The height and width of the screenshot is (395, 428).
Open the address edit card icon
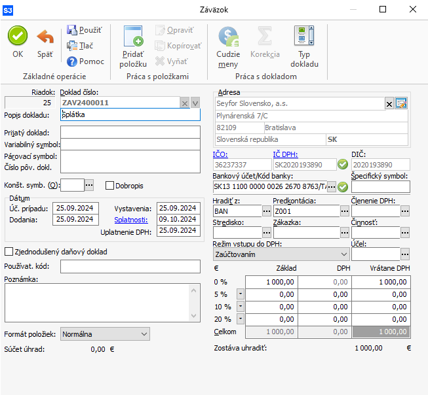pos(401,103)
